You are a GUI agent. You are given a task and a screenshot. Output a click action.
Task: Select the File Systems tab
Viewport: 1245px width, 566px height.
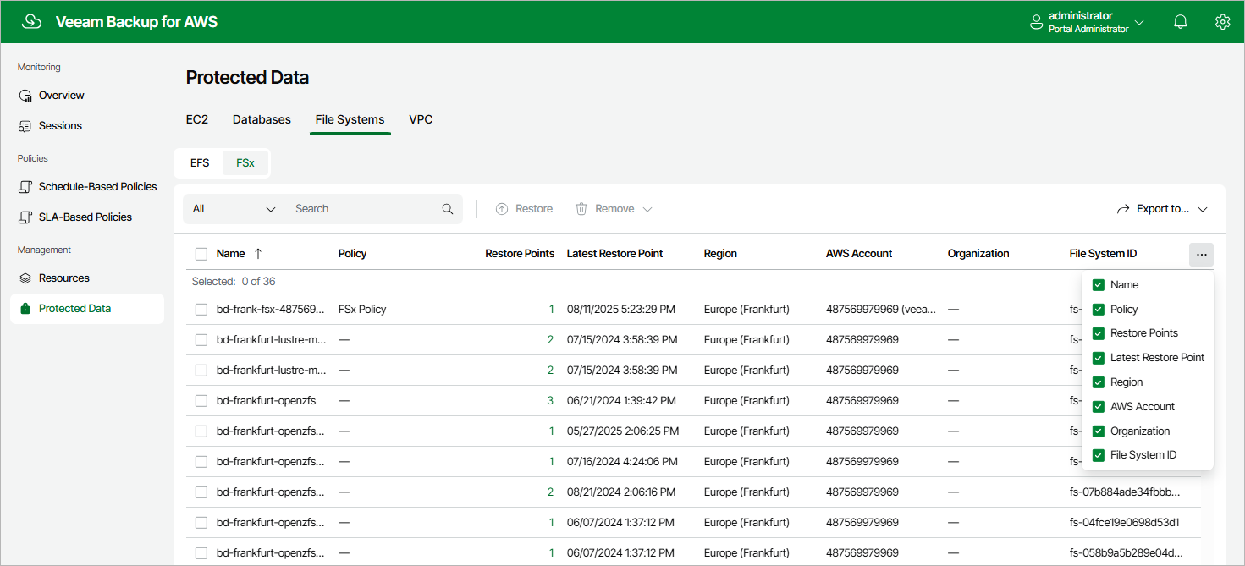pos(350,119)
